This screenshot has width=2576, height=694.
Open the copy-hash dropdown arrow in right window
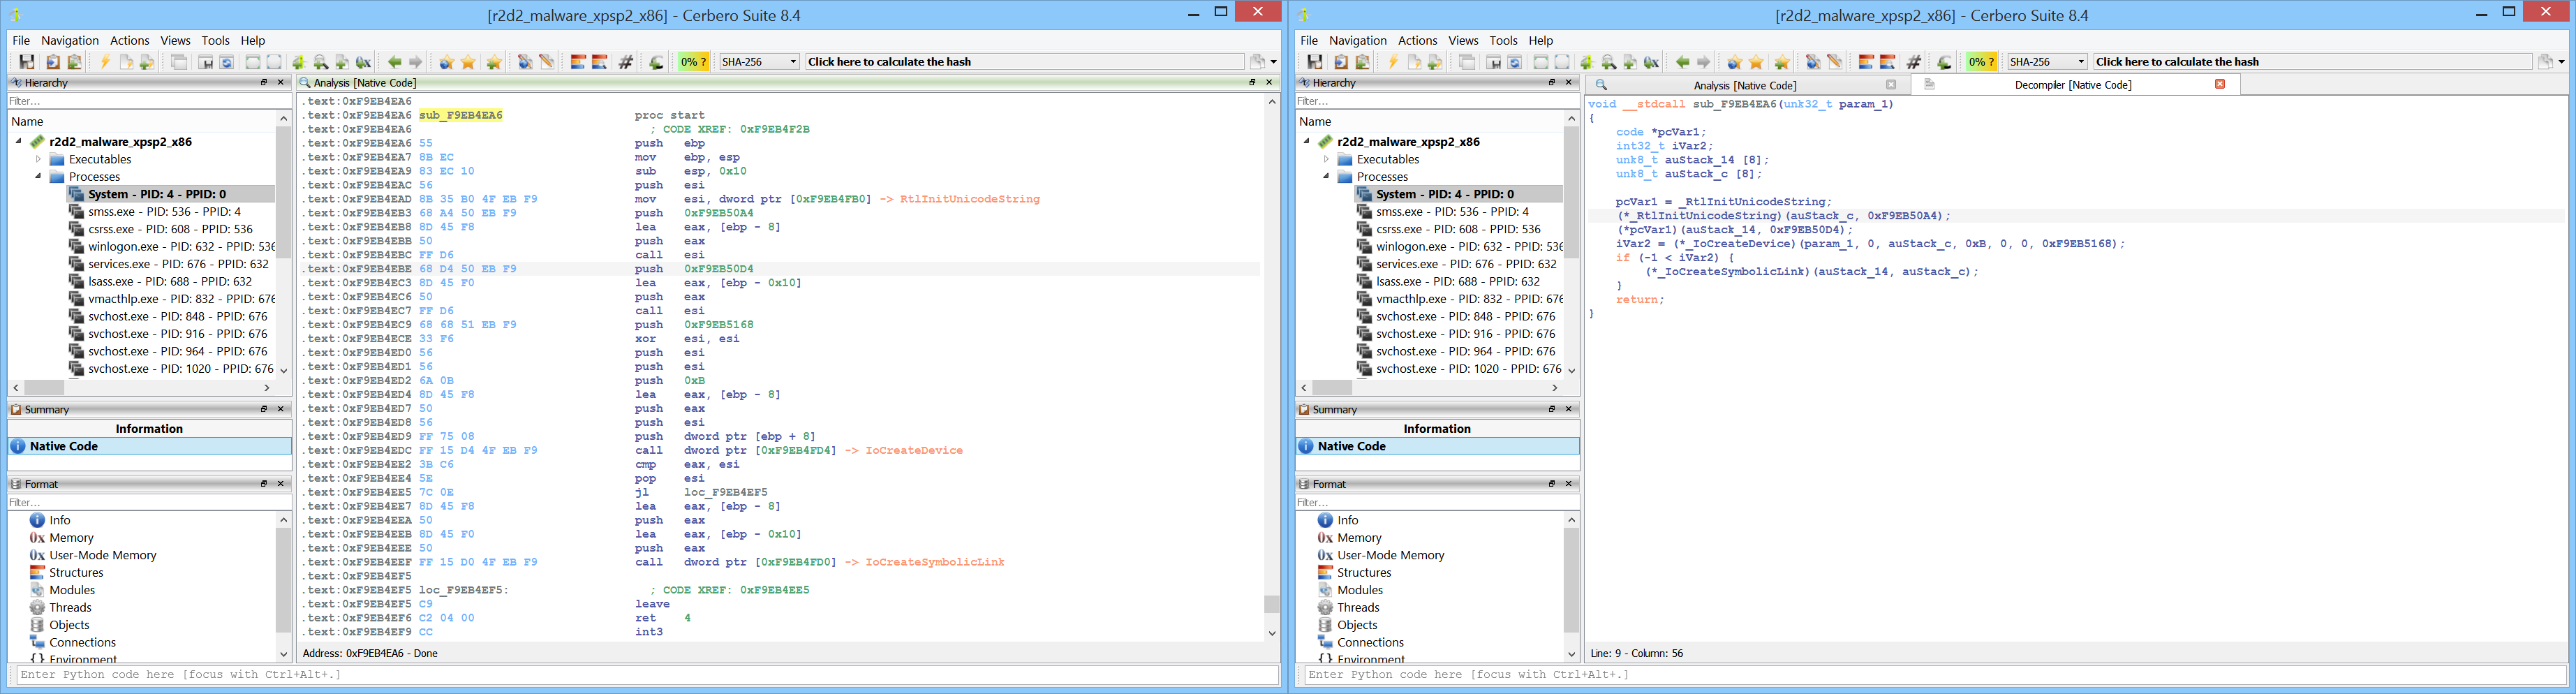coord(2561,62)
